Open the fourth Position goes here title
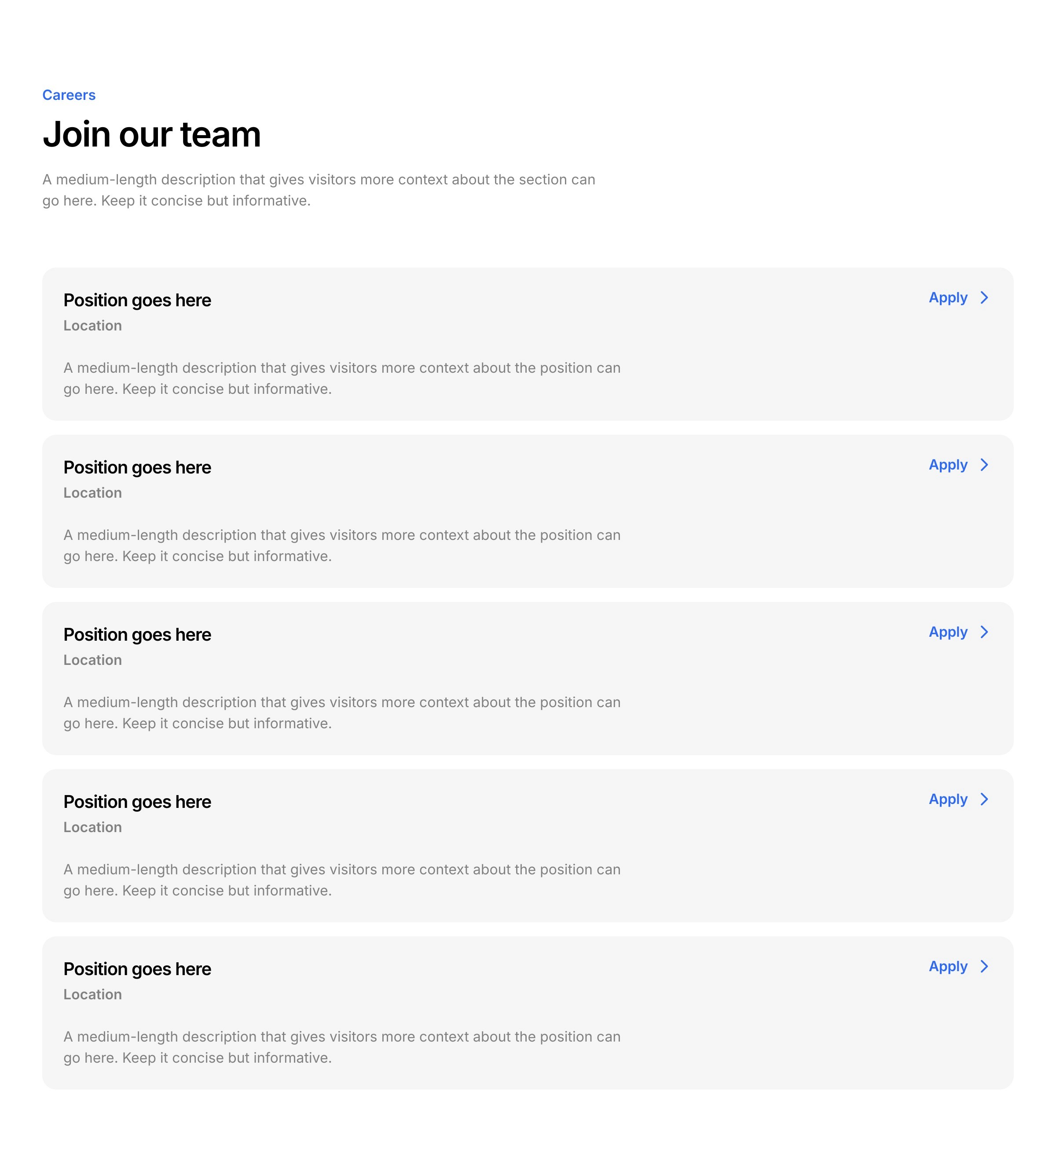The image size is (1056, 1174). coord(137,802)
